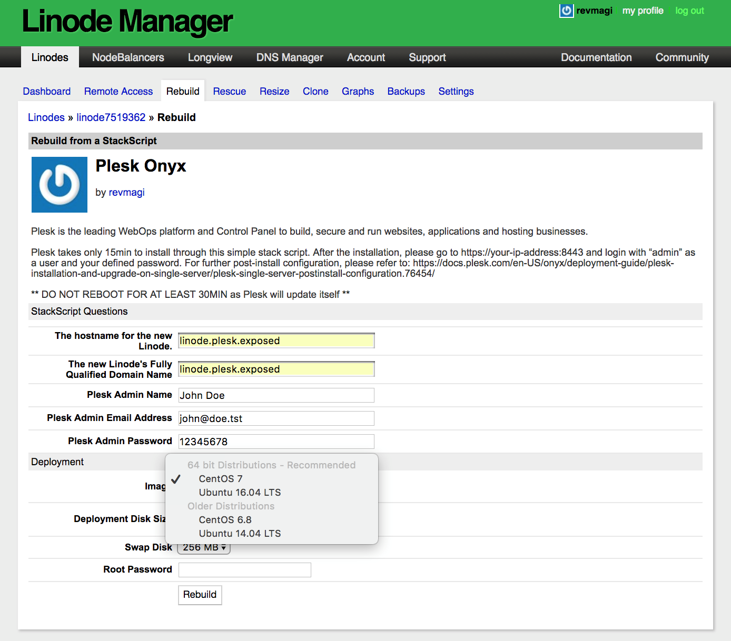This screenshot has width=731, height=641.
Task: Open the Rescue subtab
Action: pyautogui.click(x=230, y=91)
